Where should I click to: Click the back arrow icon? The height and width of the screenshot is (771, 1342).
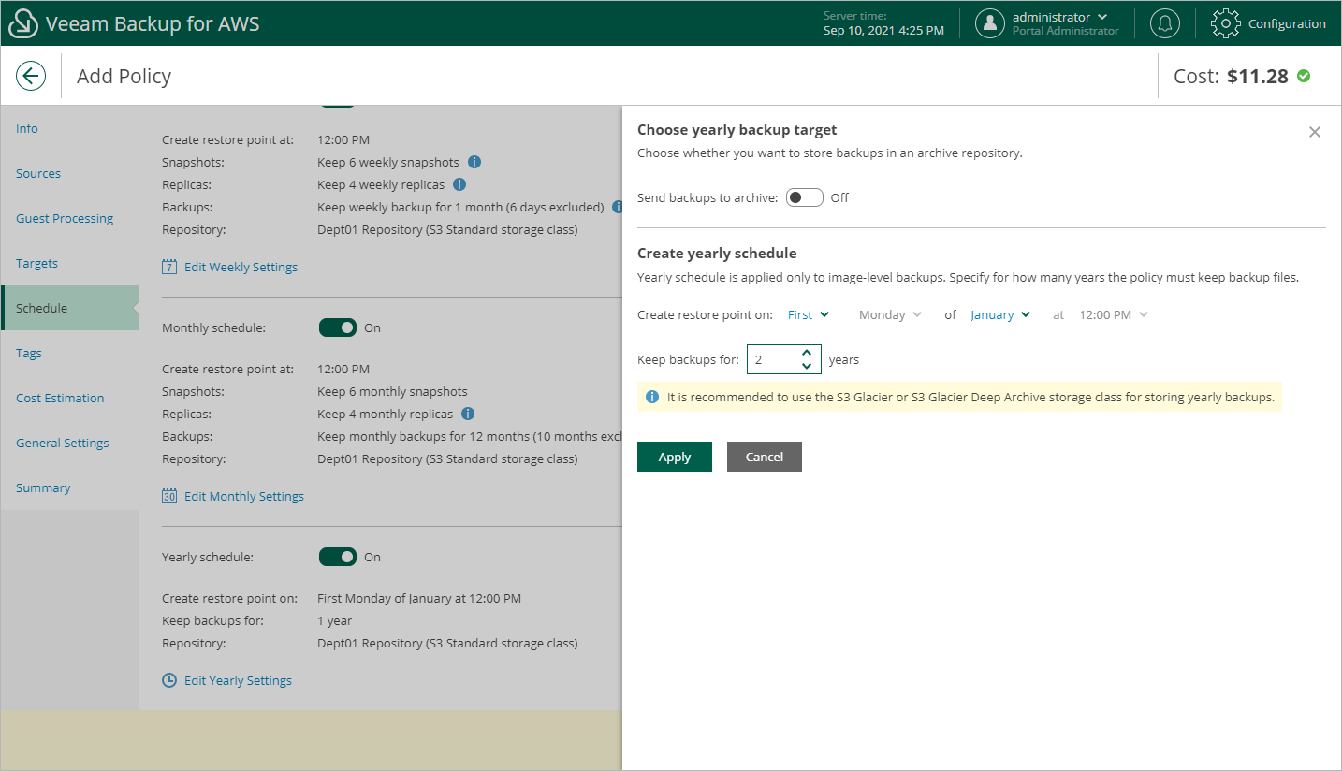point(31,76)
